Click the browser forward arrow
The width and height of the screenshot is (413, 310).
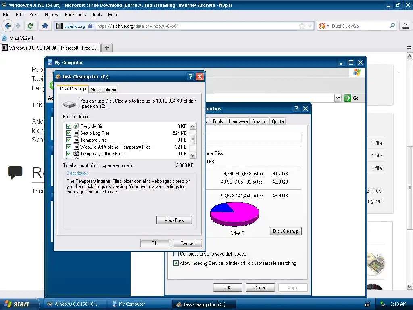click(x=18, y=26)
